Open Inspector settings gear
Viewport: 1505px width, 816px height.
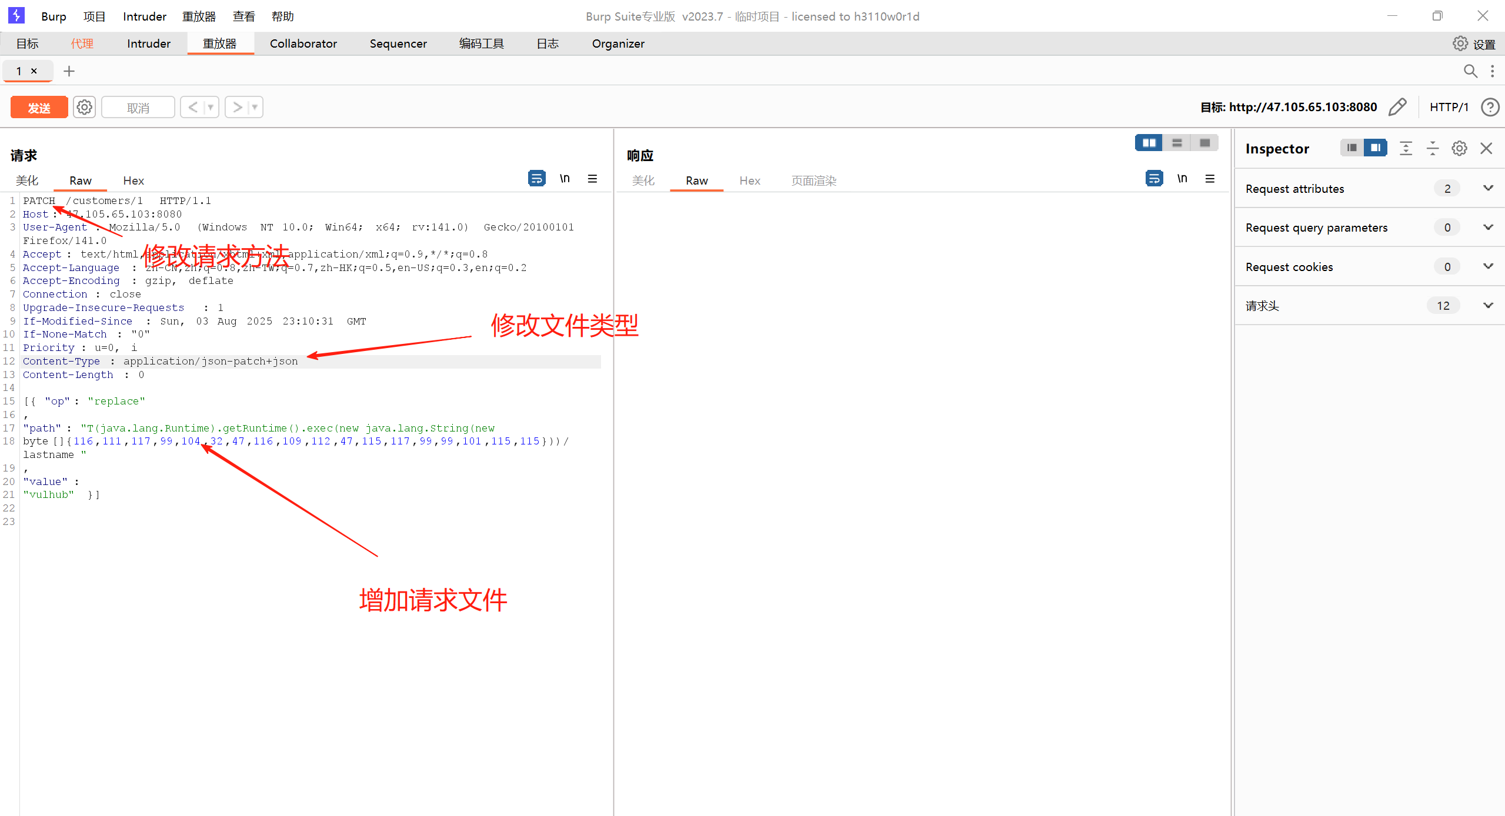coord(1459,148)
